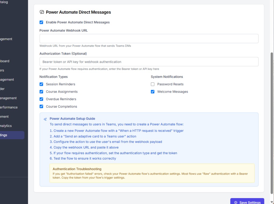This screenshot has width=274, height=204.
Task: Click the 'Notification Types' label
Action: click(54, 77)
